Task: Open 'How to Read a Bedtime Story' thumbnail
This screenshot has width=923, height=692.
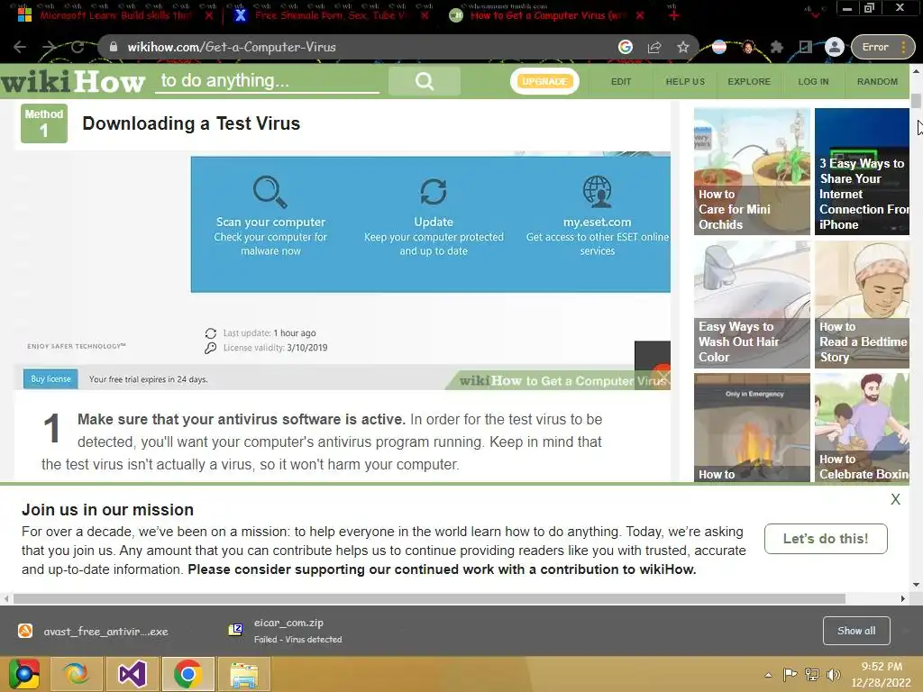Action: point(862,305)
